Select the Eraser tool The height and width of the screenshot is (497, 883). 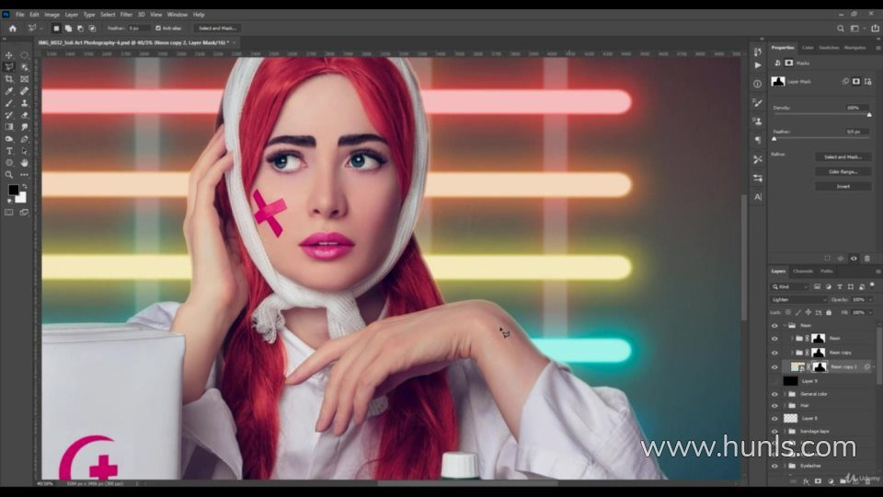[x=24, y=115]
